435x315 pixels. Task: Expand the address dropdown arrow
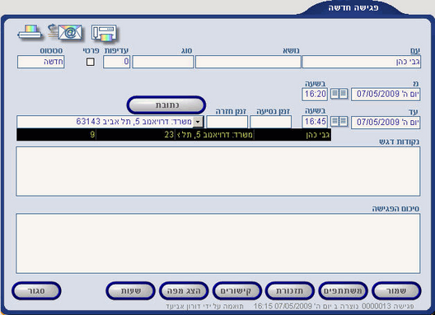198,122
